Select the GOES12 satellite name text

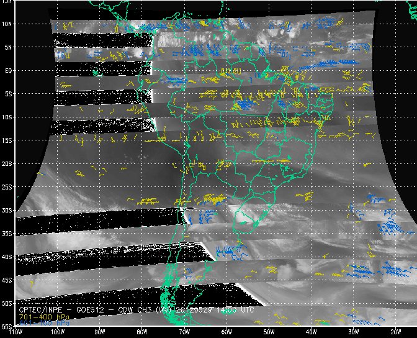[90, 310]
